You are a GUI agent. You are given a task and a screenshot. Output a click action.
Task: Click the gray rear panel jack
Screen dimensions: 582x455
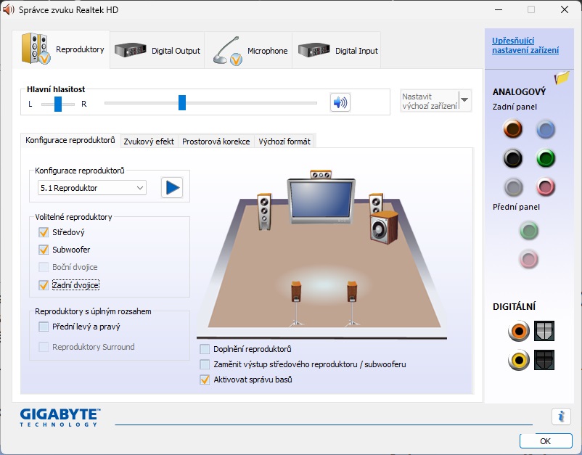tap(513, 187)
